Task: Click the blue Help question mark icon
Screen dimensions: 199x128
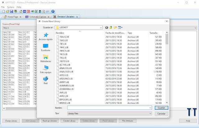Action: click(53, 11)
